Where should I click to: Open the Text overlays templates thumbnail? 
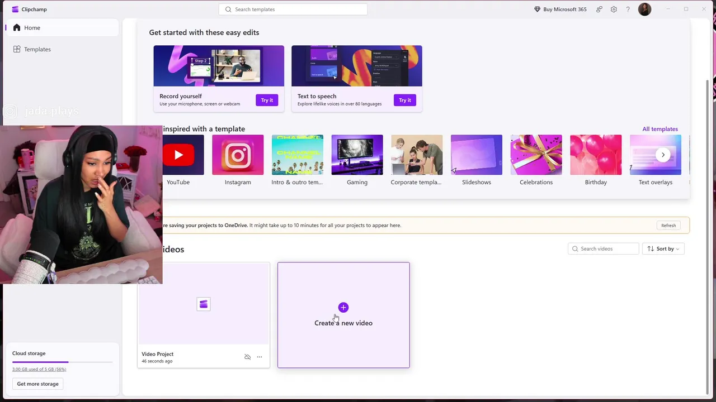pos(656,155)
